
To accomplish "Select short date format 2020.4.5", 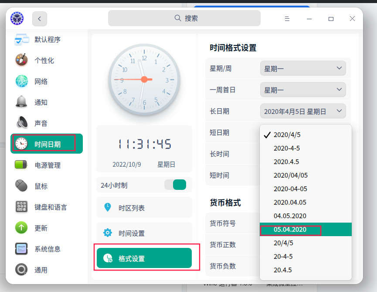I will coord(306,162).
